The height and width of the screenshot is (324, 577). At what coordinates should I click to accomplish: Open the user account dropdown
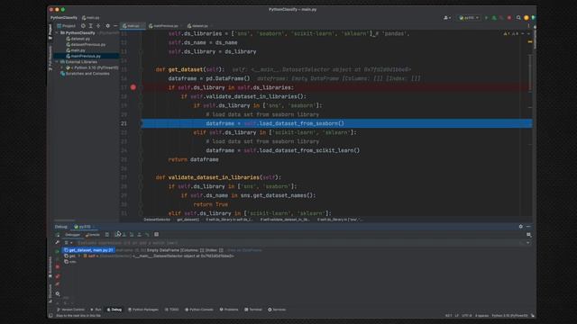coord(447,18)
